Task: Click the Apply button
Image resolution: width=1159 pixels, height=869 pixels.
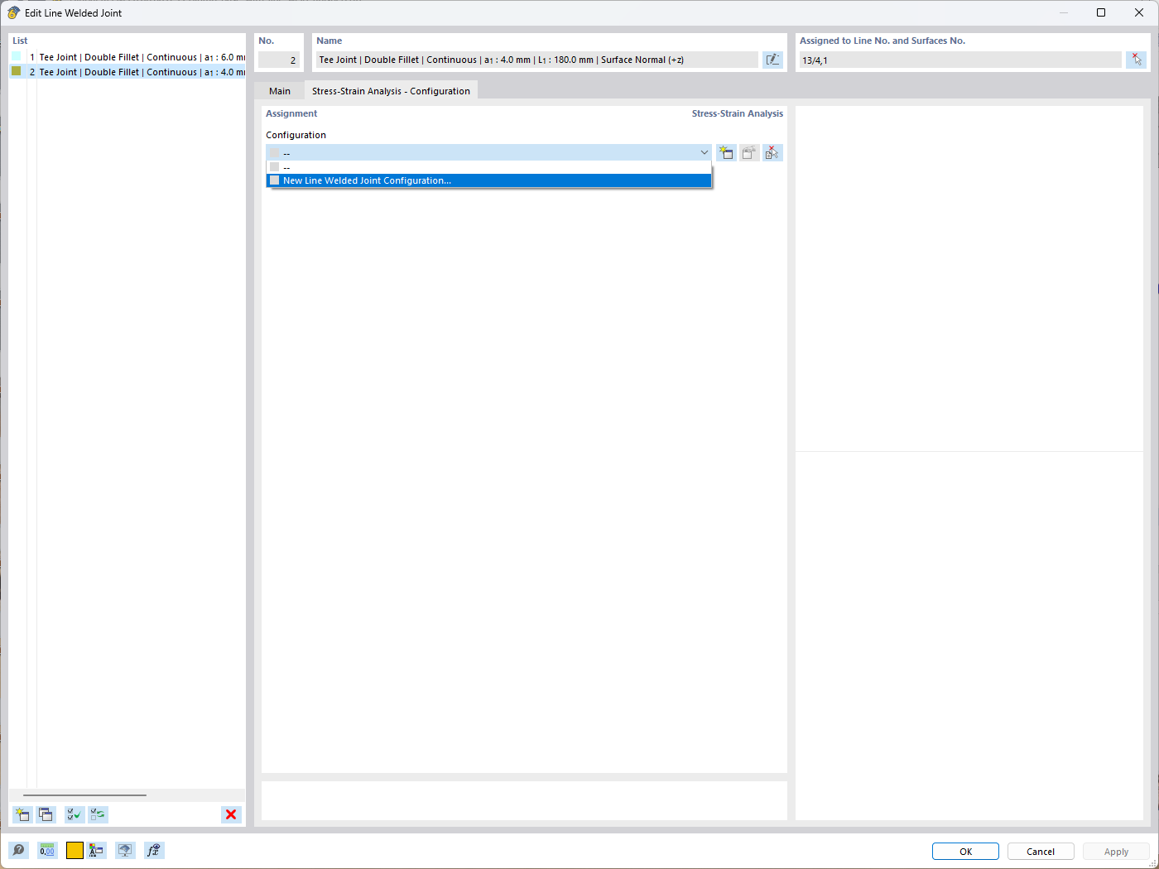Action: [1116, 852]
